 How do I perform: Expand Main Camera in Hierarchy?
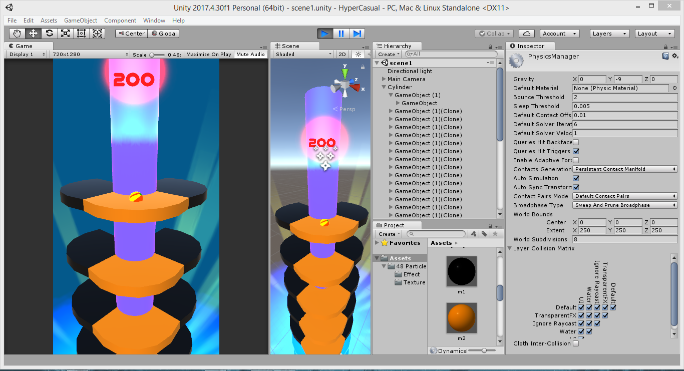coord(384,79)
